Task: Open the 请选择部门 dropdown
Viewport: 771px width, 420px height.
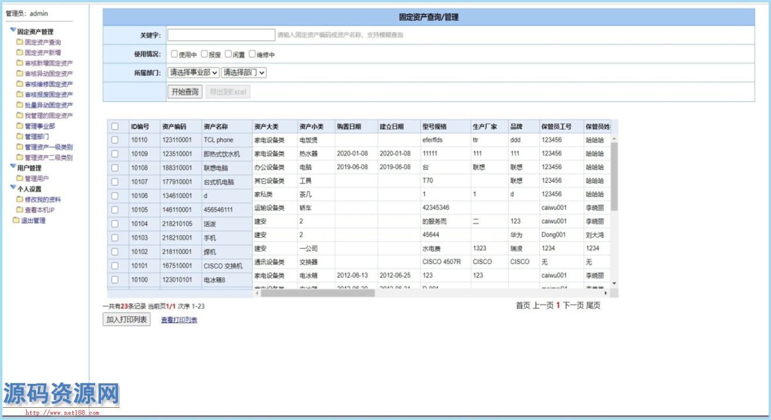Action: click(x=244, y=73)
